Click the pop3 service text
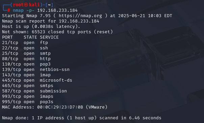The image size is (204, 123). click(x=45, y=64)
